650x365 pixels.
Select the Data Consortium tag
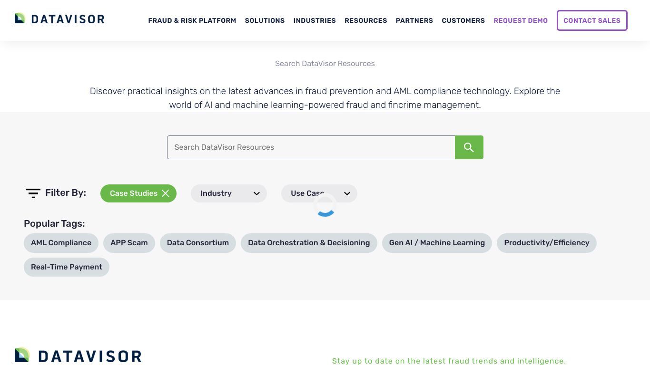click(198, 243)
